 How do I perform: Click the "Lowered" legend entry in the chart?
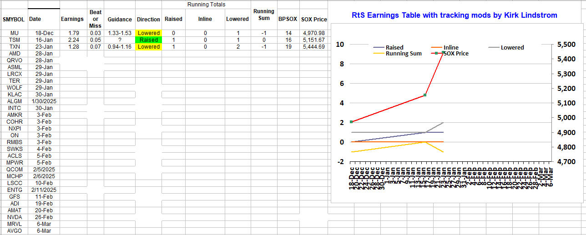click(x=512, y=47)
